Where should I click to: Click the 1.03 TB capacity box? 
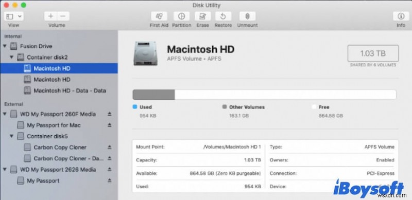[373, 53]
